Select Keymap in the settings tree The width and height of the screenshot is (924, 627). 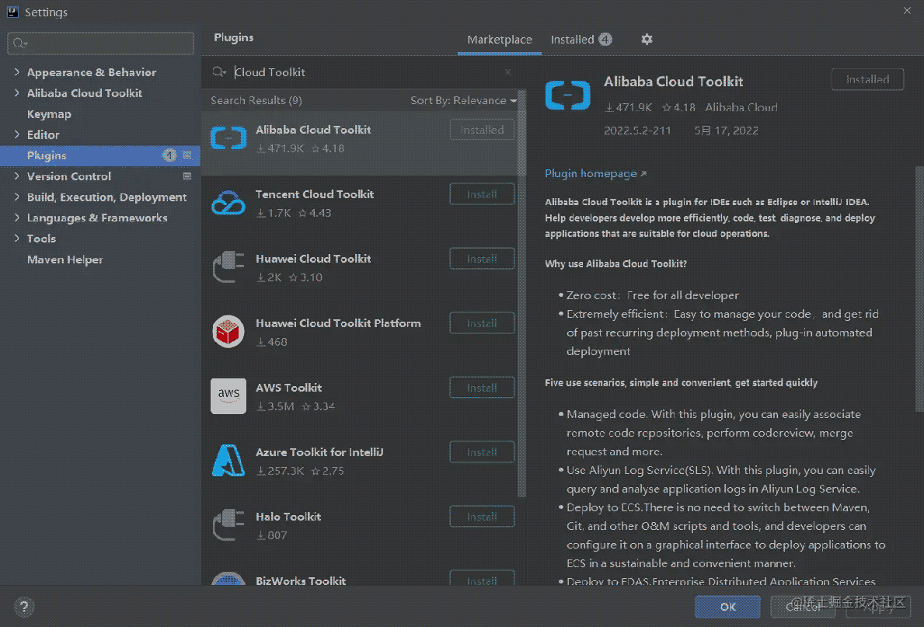[x=49, y=113]
